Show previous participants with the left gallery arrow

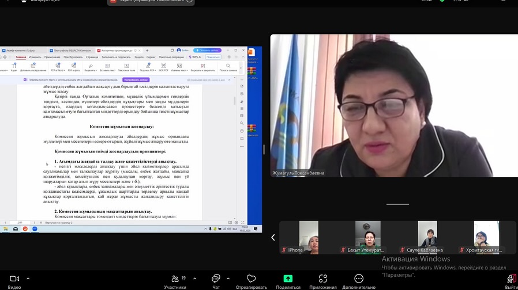click(x=273, y=237)
